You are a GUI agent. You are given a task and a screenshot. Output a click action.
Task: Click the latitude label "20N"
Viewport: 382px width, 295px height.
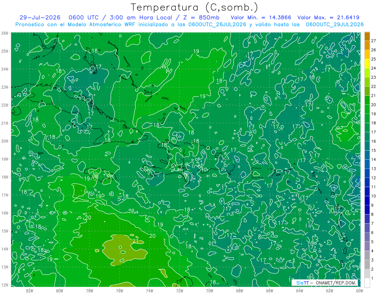point(5,141)
